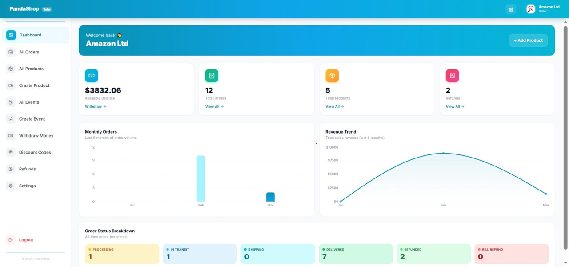Click the February bar in Monthly Orders

(201, 178)
